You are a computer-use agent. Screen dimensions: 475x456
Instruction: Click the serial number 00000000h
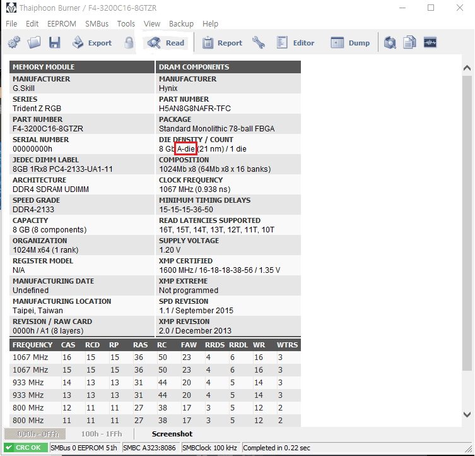coord(32,149)
